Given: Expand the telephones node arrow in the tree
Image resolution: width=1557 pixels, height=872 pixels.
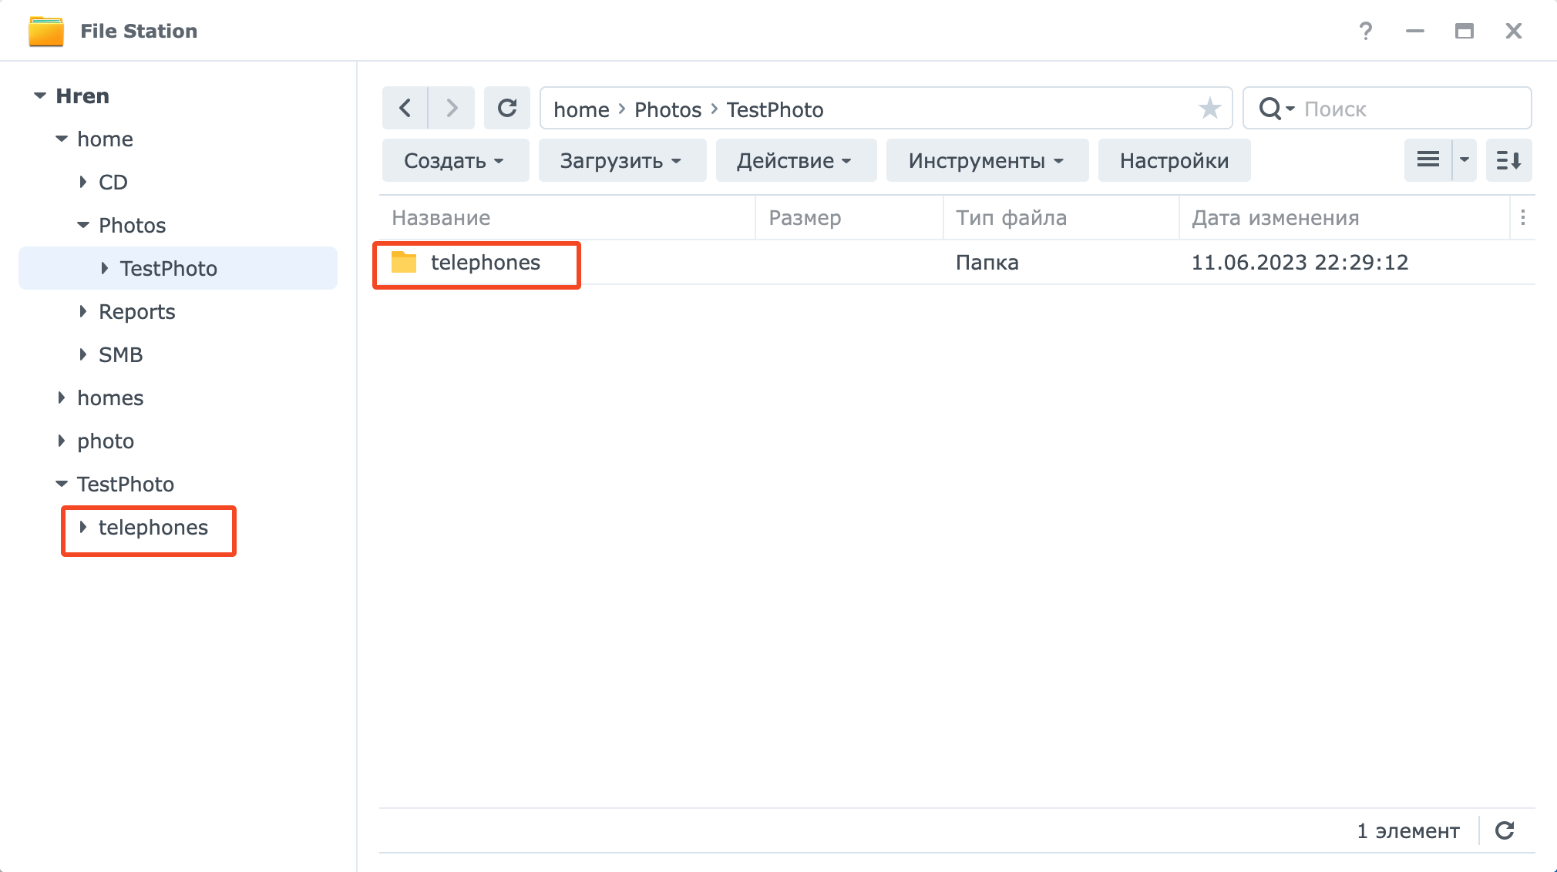Looking at the screenshot, I should [x=83, y=527].
